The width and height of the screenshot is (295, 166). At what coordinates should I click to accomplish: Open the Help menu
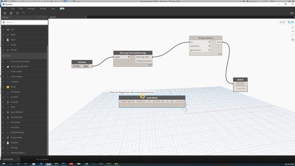pyautogui.click(x=53, y=9)
